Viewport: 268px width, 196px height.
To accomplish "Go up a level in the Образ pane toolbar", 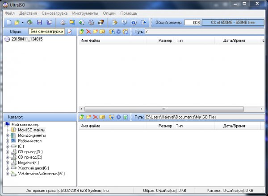I will coord(82,32).
